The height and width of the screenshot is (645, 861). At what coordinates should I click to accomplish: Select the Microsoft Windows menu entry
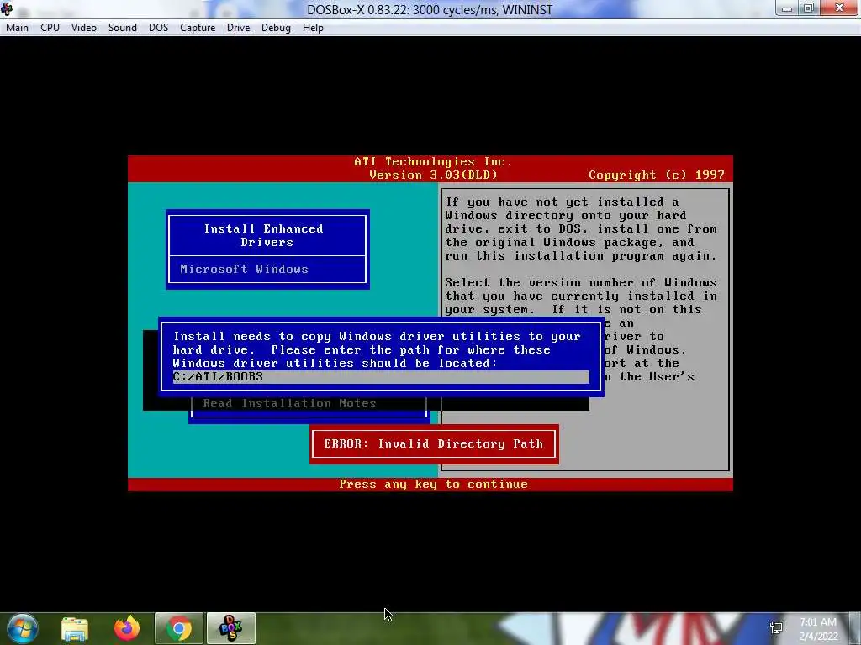pyautogui.click(x=244, y=270)
